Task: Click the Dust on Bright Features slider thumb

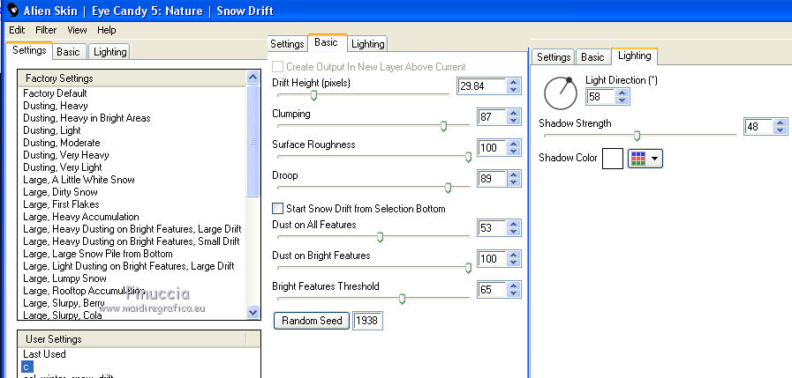Action: [x=468, y=268]
